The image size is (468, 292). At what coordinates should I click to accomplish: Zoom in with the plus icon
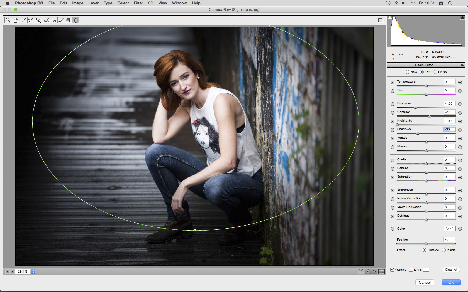click(x=13, y=271)
